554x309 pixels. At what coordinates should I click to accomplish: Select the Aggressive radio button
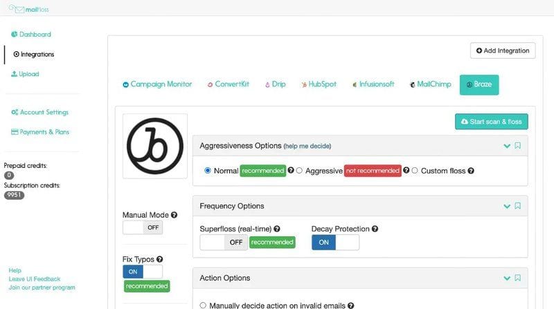pyautogui.click(x=299, y=170)
